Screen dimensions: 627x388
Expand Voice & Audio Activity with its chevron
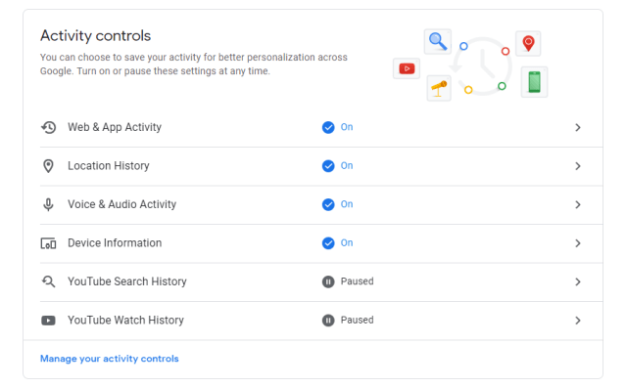pyautogui.click(x=578, y=204)
